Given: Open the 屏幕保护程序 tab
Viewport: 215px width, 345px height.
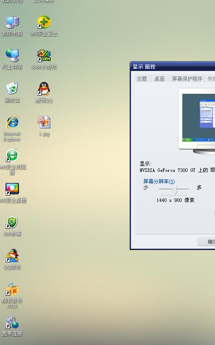Looking at the screenshot, I should [187, 79].
